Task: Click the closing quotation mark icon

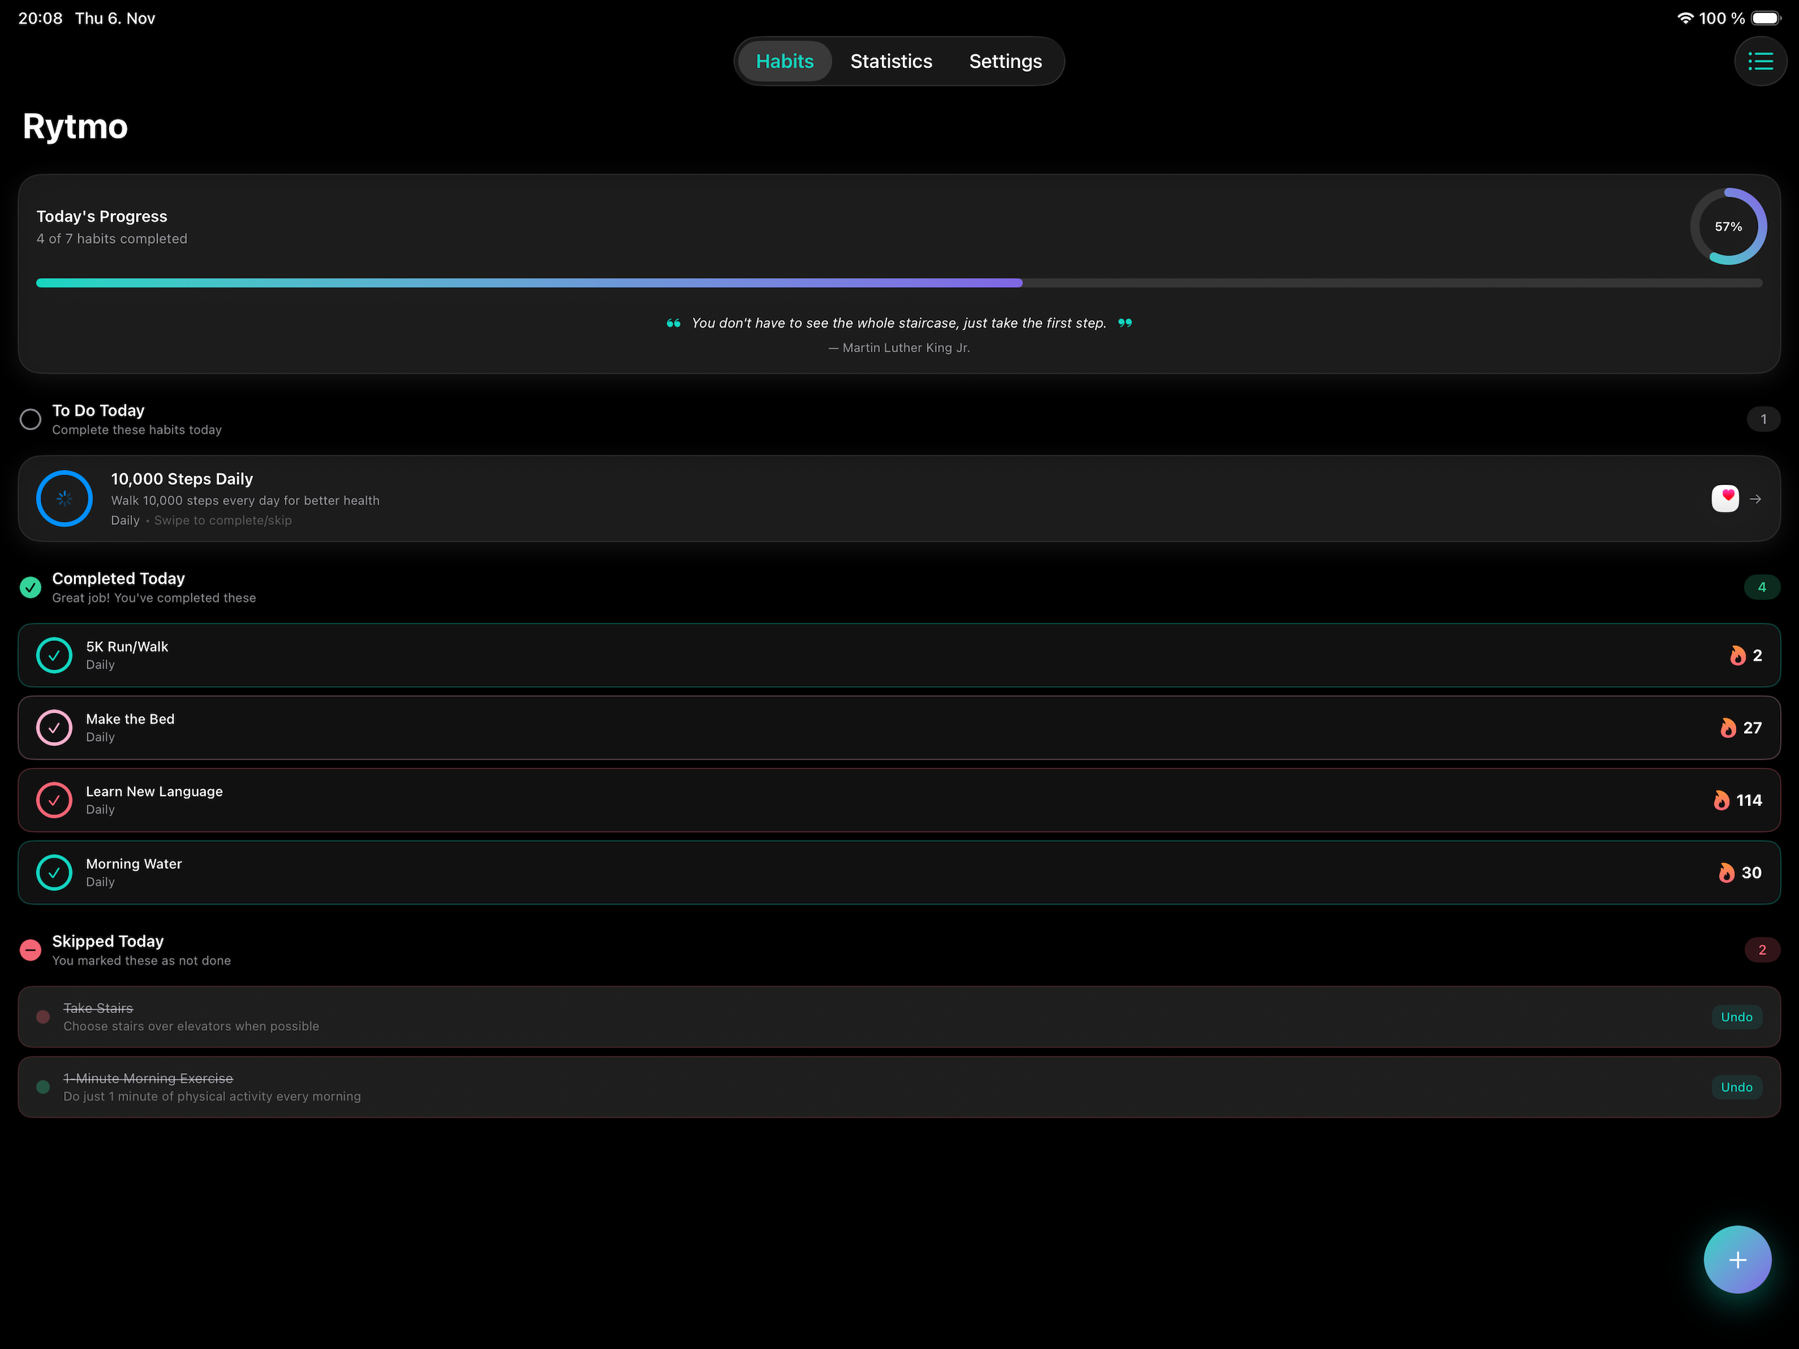Action: (x=1125, y=324)
